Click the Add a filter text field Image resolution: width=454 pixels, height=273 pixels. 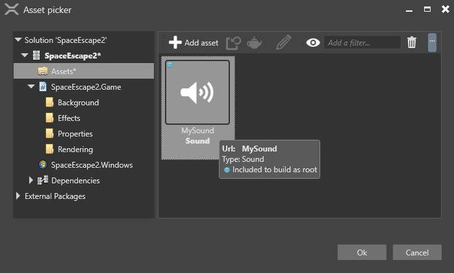[x=362, y=43]
